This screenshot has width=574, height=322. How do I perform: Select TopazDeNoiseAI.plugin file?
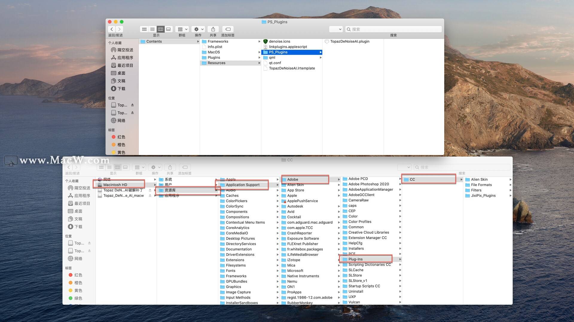tap(349, 41)
